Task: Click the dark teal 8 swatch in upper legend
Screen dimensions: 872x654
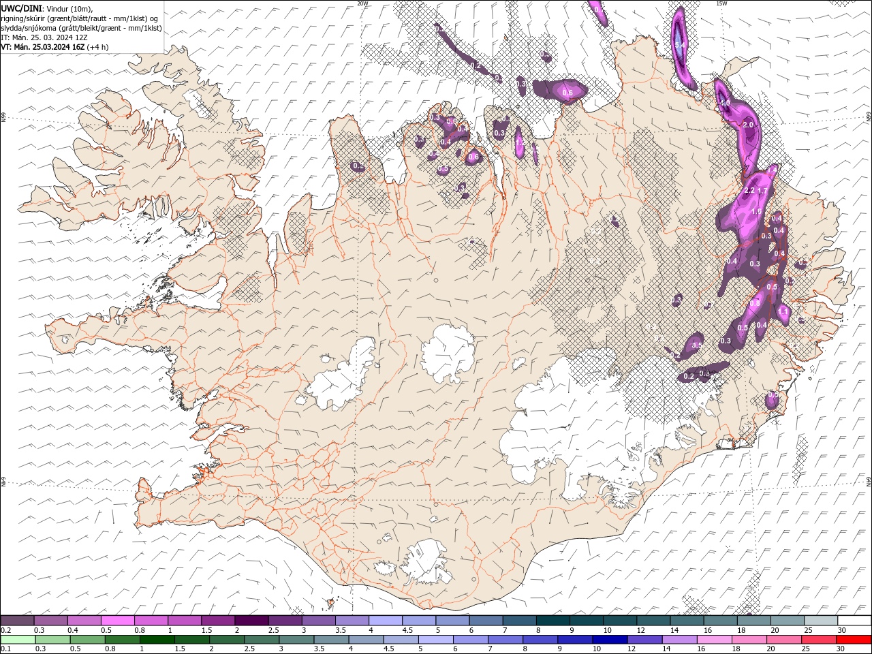Action: tap(553, 621)
